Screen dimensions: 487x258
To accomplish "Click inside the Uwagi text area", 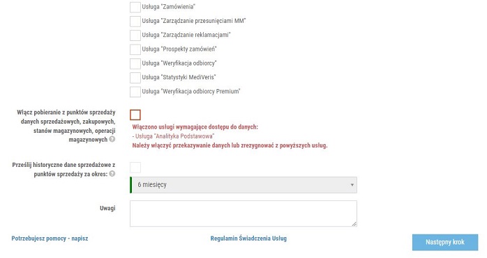I will (x=244, y=213).
